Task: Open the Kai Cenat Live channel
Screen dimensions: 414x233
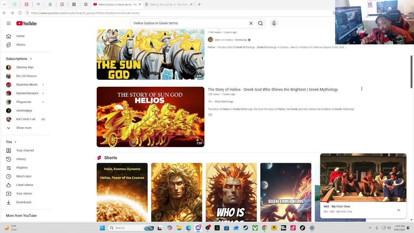Action: pyautogui.click(x=25, y=119)
